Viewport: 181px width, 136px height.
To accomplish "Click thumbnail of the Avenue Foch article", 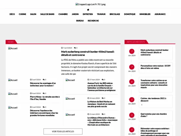I will point(70,80).
